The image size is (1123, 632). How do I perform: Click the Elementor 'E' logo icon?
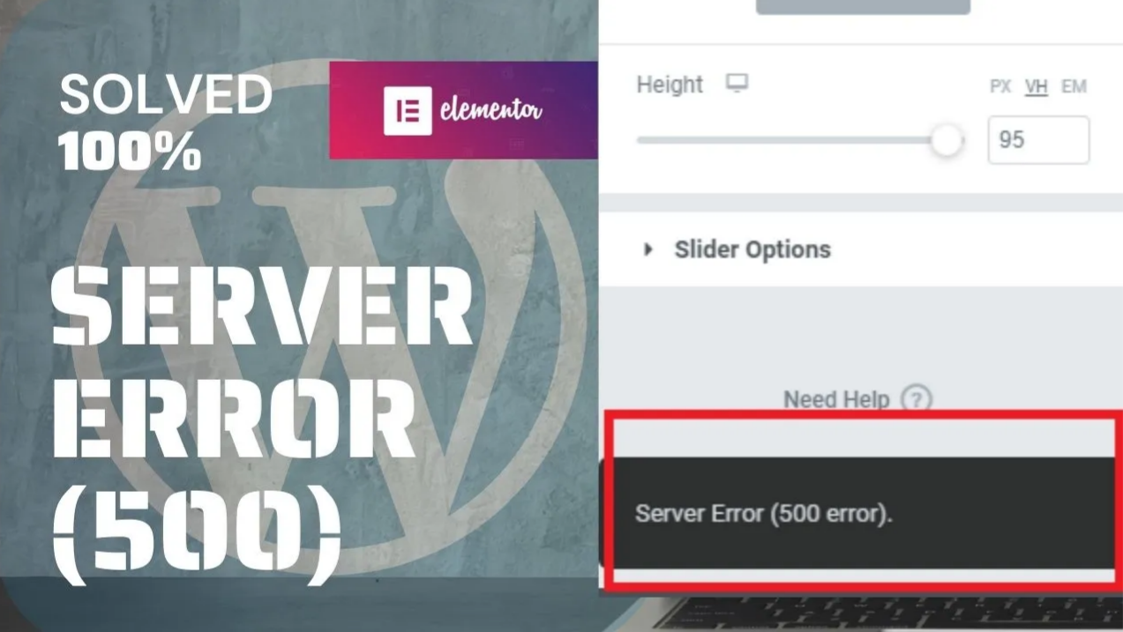[x=408, y=110]
